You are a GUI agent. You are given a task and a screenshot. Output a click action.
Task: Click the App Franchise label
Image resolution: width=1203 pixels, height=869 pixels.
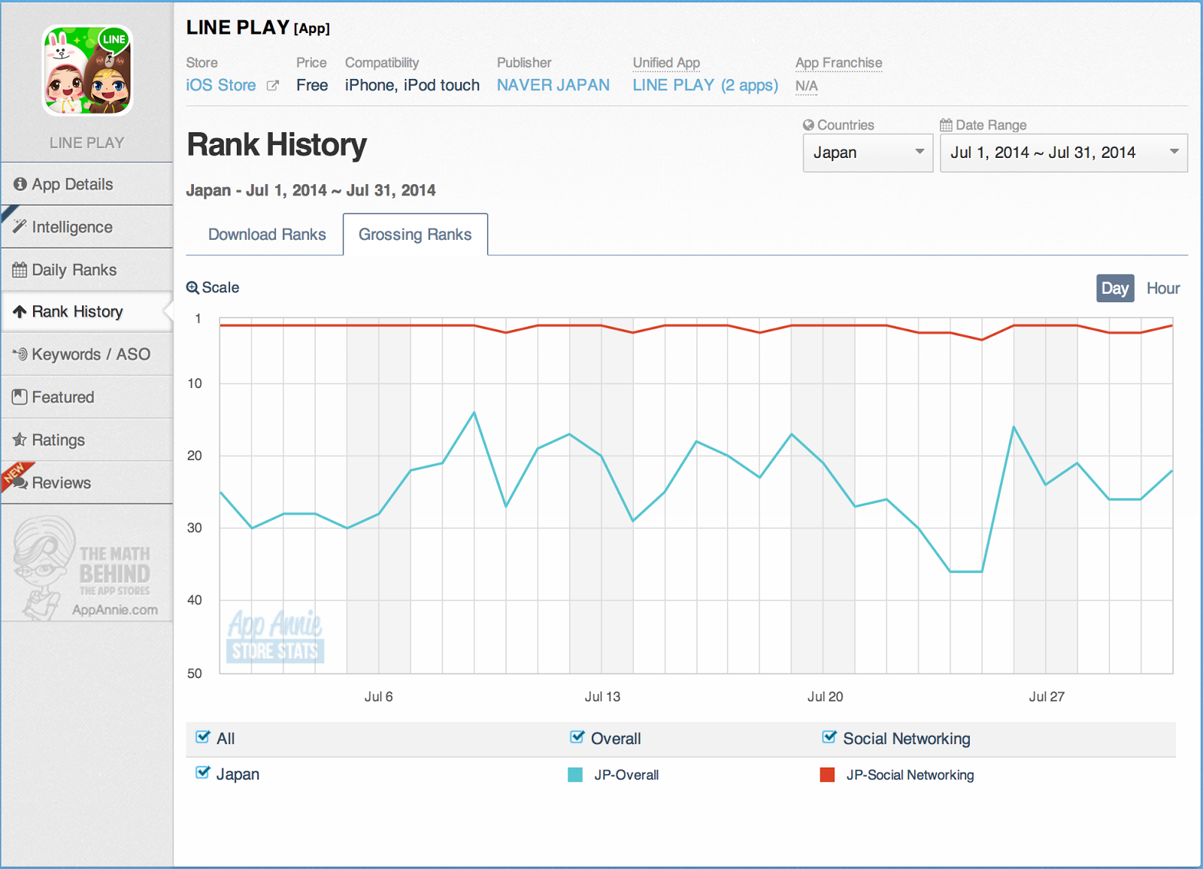(839, 63)
